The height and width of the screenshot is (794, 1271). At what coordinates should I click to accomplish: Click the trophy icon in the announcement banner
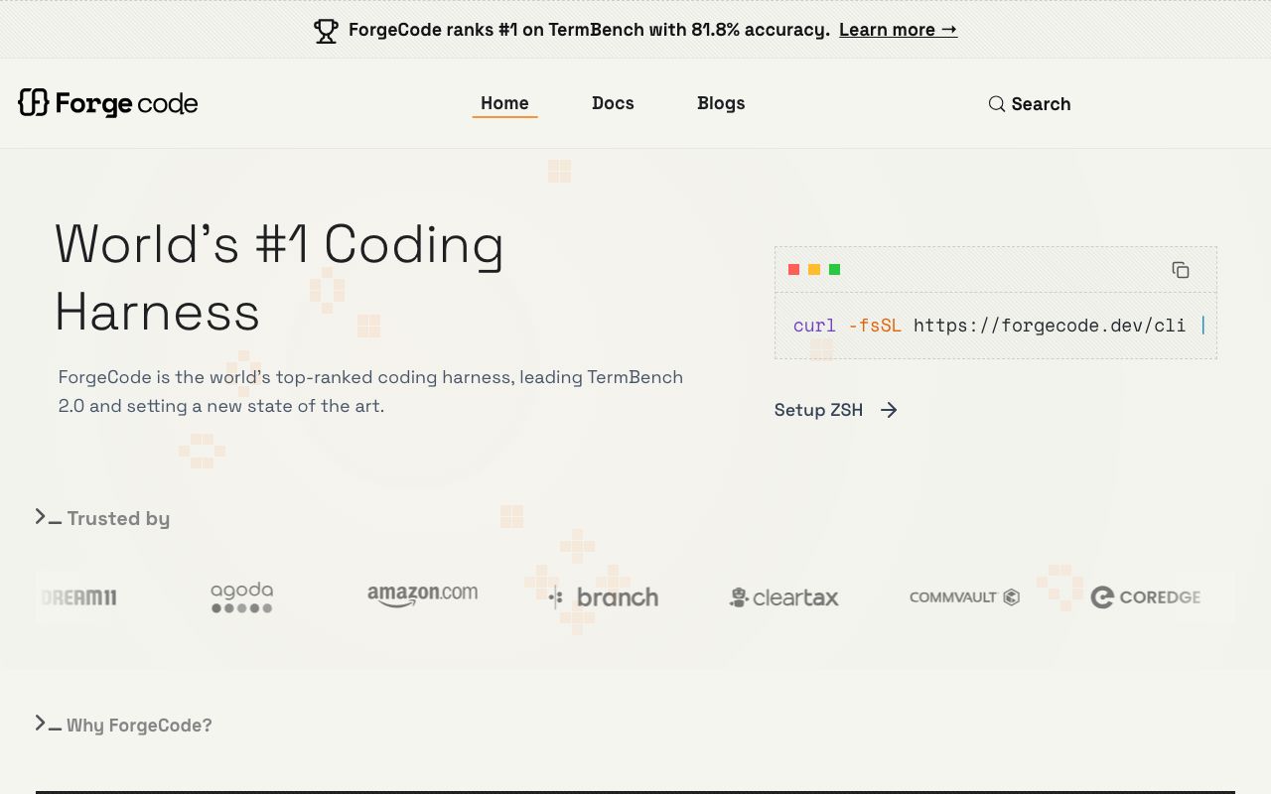(326, 31)
